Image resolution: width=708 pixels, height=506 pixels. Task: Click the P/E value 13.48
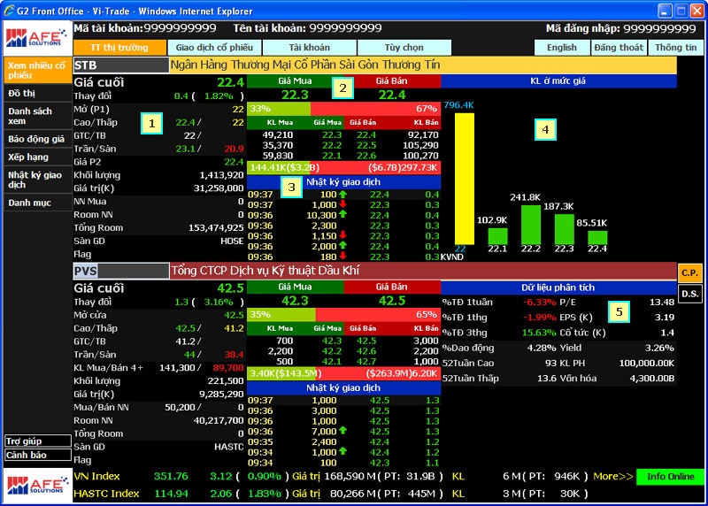click(x=661, y=303)
